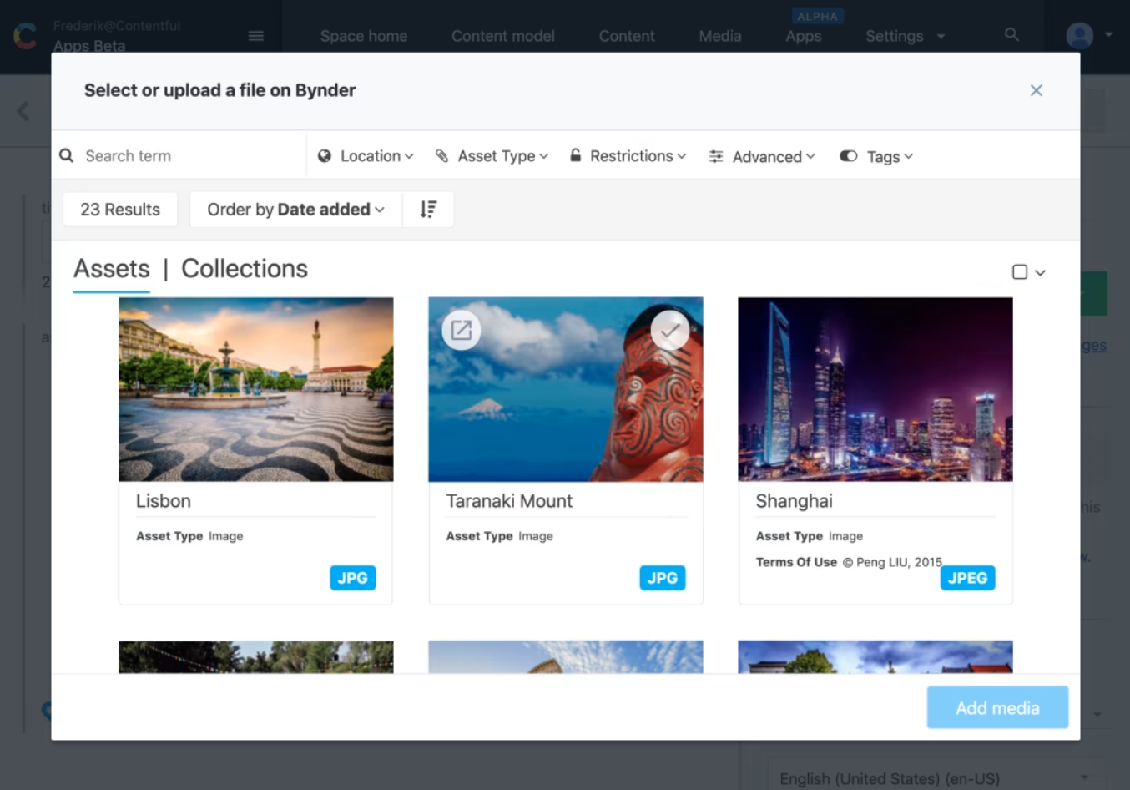Screen dimensions: 1130x790
Task: Select the Lisbon asset thumbnail
Action: tap(255, 389)
